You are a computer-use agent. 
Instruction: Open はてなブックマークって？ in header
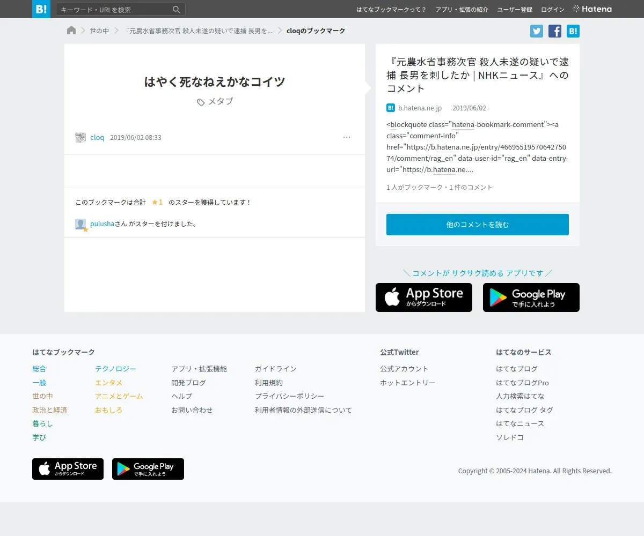coord(391,10)
